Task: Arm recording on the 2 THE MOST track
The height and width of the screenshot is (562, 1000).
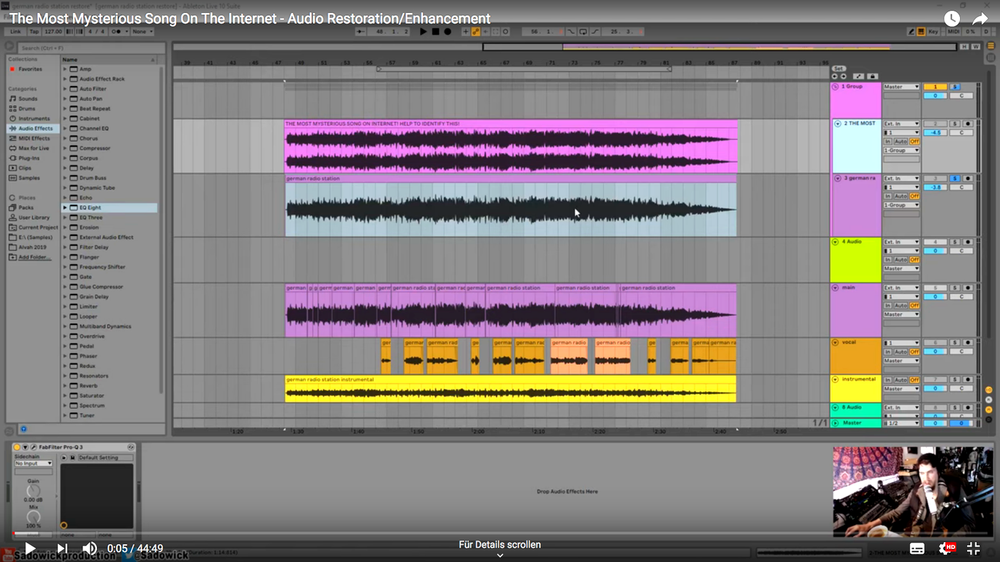Action: pyautogui.click(x=968, y=124)
